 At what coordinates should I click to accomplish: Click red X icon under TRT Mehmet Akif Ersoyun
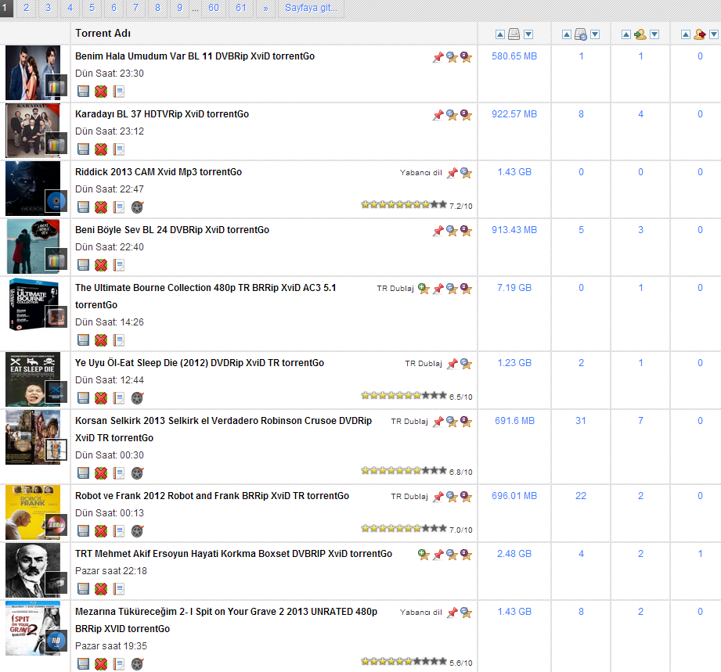101,588
